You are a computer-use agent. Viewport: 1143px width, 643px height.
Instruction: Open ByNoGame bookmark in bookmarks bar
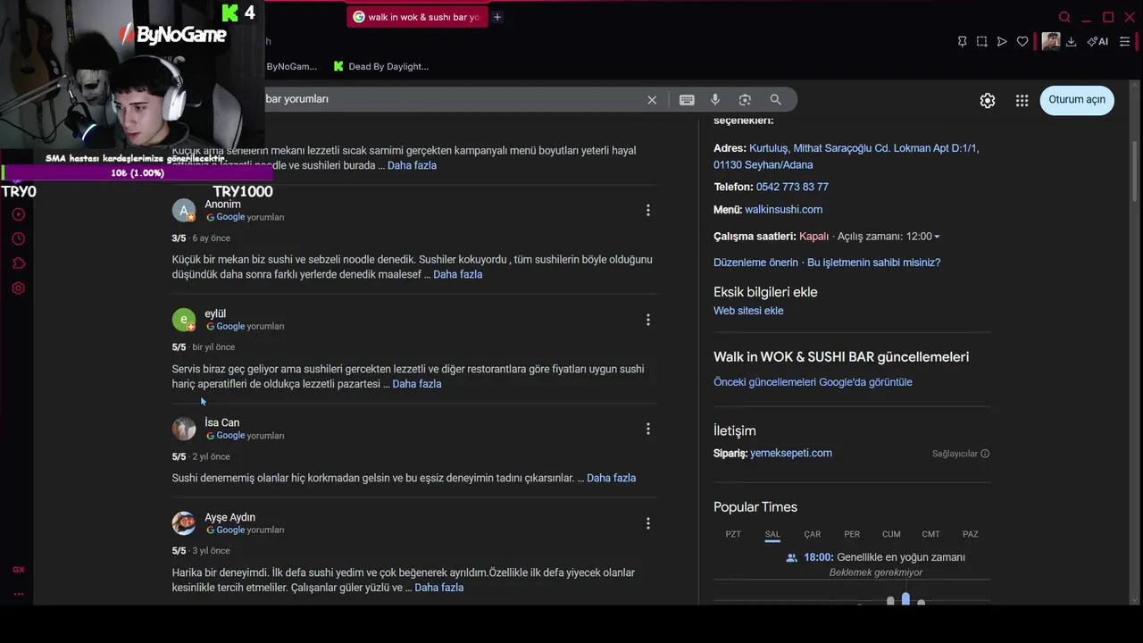click(291, 66)
